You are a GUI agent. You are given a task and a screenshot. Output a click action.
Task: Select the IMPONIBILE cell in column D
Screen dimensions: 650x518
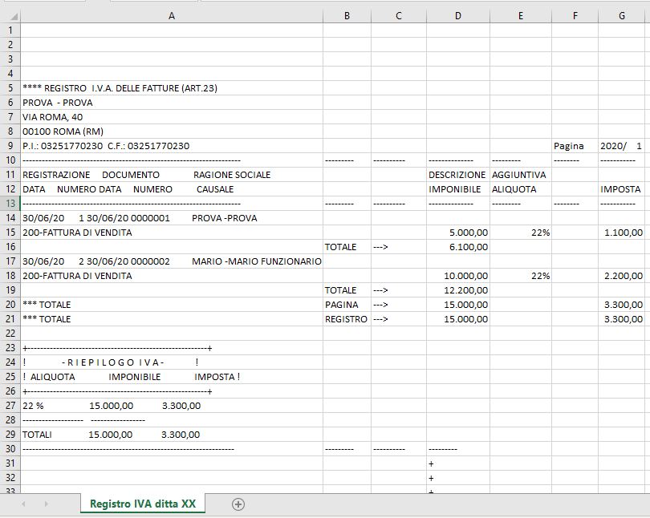pos(458,189)
